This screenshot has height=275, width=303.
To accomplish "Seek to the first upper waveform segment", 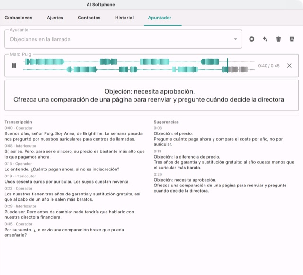I will tap(45, 62).
